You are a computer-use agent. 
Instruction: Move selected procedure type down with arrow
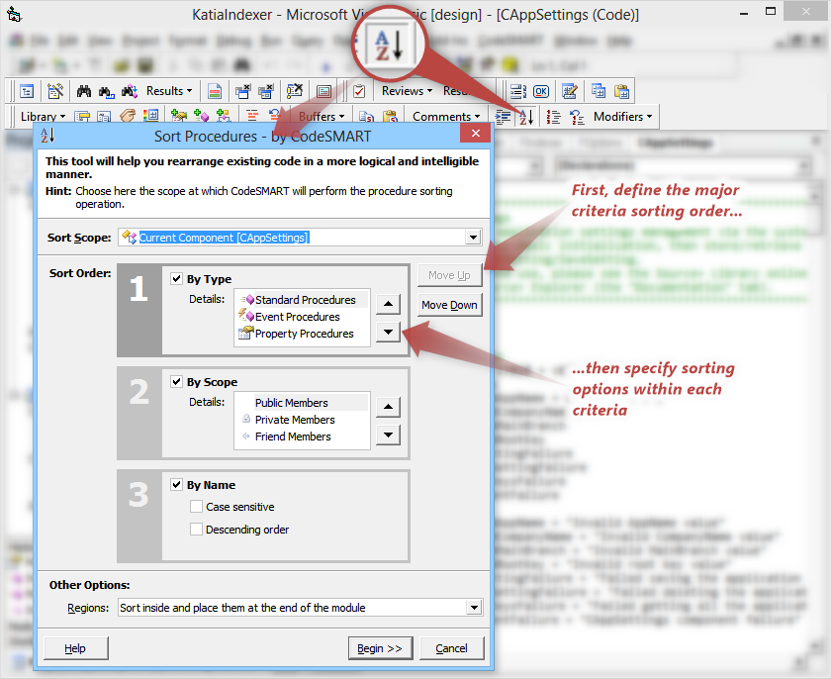tap(389, 333)
